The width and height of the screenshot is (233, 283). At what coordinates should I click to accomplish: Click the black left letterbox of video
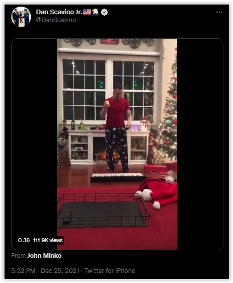pyautogui.click(x=34, y=137)
